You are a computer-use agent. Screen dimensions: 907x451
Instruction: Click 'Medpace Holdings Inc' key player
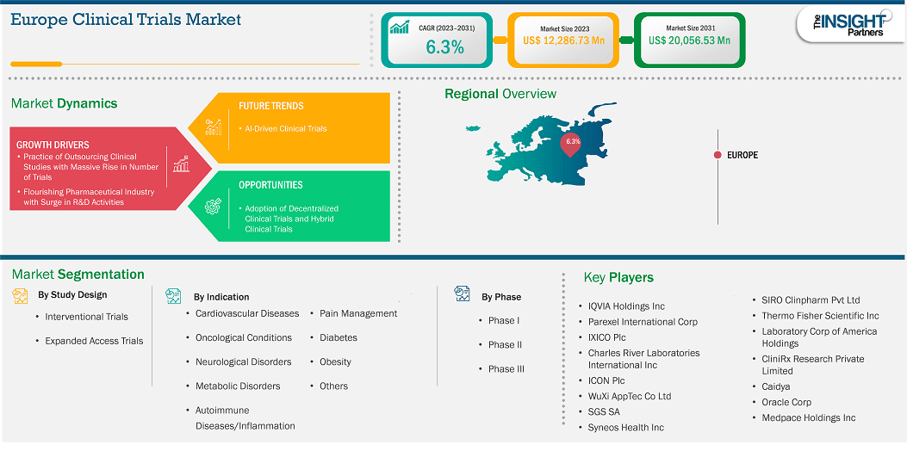(809, 418)
